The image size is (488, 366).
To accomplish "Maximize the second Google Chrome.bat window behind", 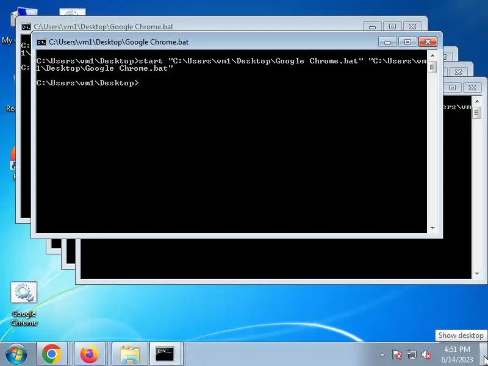I will 392,27.
